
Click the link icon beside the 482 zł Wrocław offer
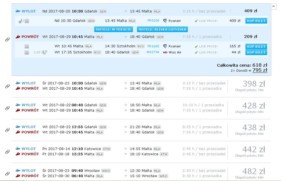click(7, 174)
